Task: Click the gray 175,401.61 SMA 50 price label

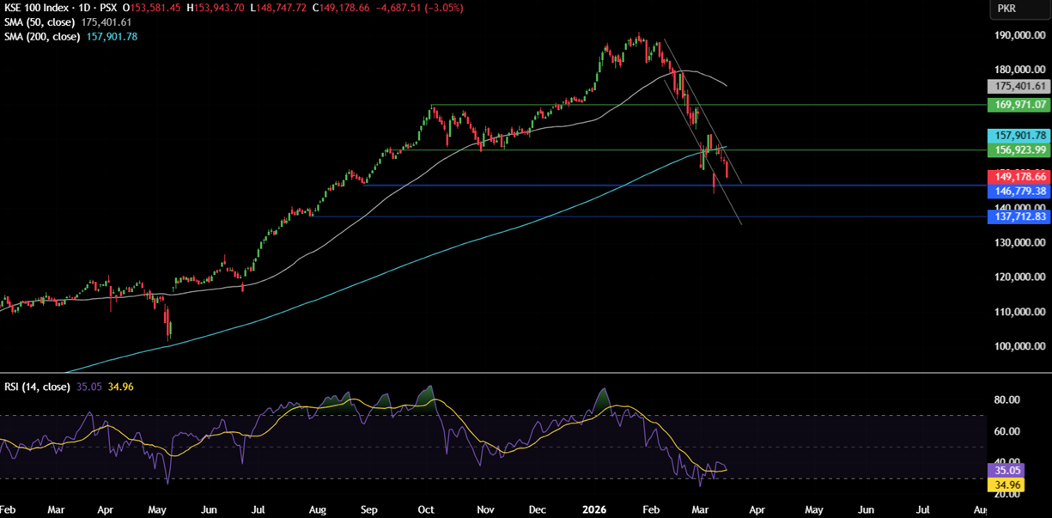Action: (x=1019, y=86)
